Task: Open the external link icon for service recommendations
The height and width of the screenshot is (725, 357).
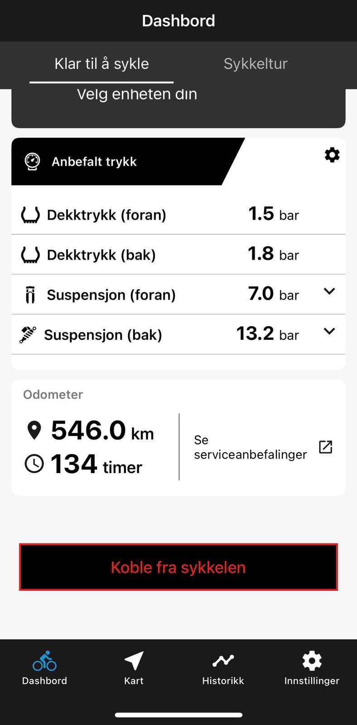Action: 326,447
